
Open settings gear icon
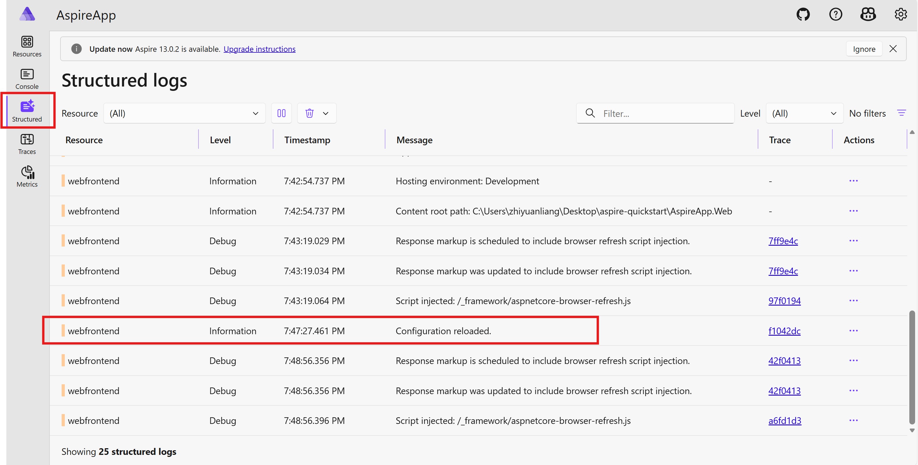[x=901, y=14]
